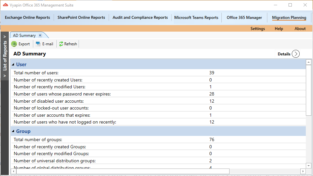Open the Office 365 Manager tab
The height and width of the screenshot is (176, 313).
(244, 18)
